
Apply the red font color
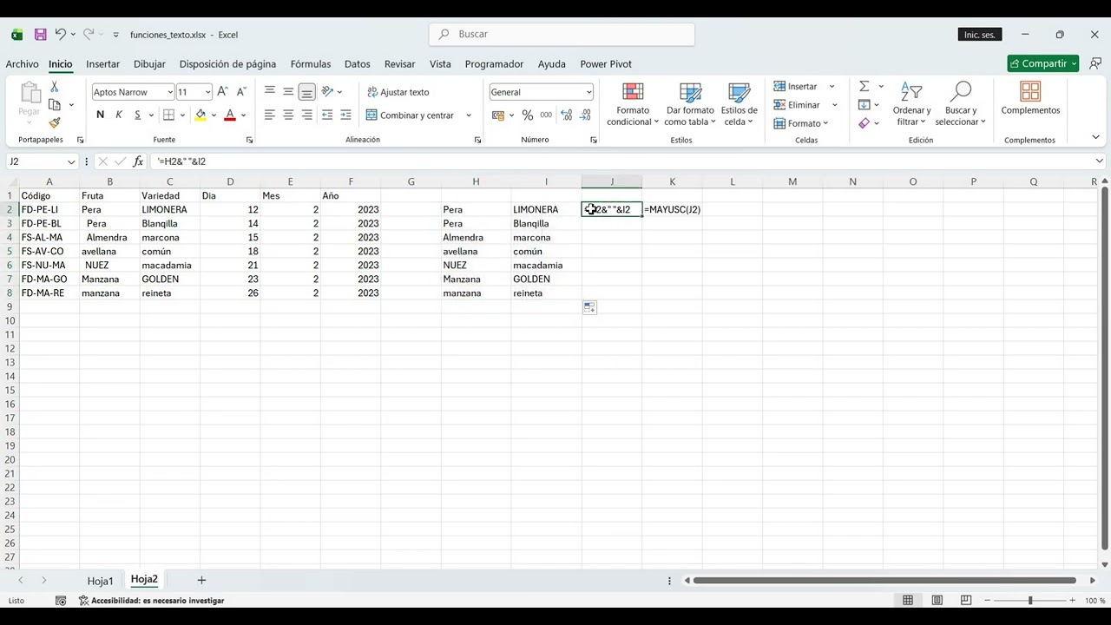click(x=230, y=115)
